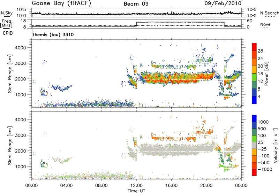This screenshot has width=279, height=193.
Task: Click the blue bottom of the power colorbar
Action: (x=254, y=100)
